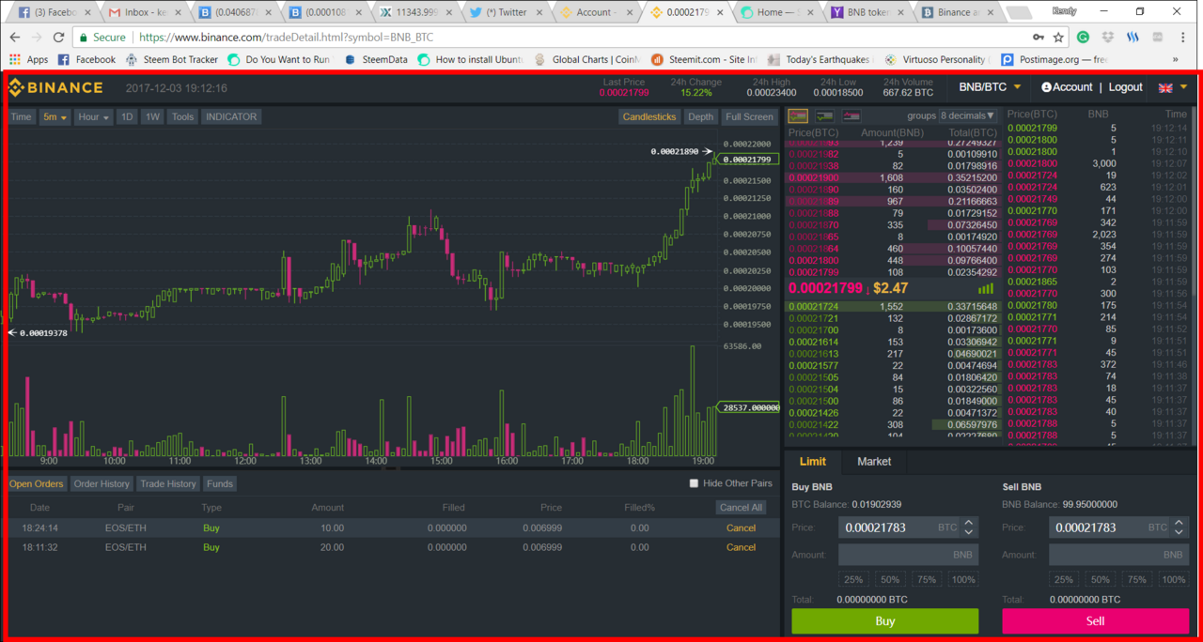Click the saved password key icon in address bar
Viewport: 1203px width, 642px height.
click(1038, 38)
